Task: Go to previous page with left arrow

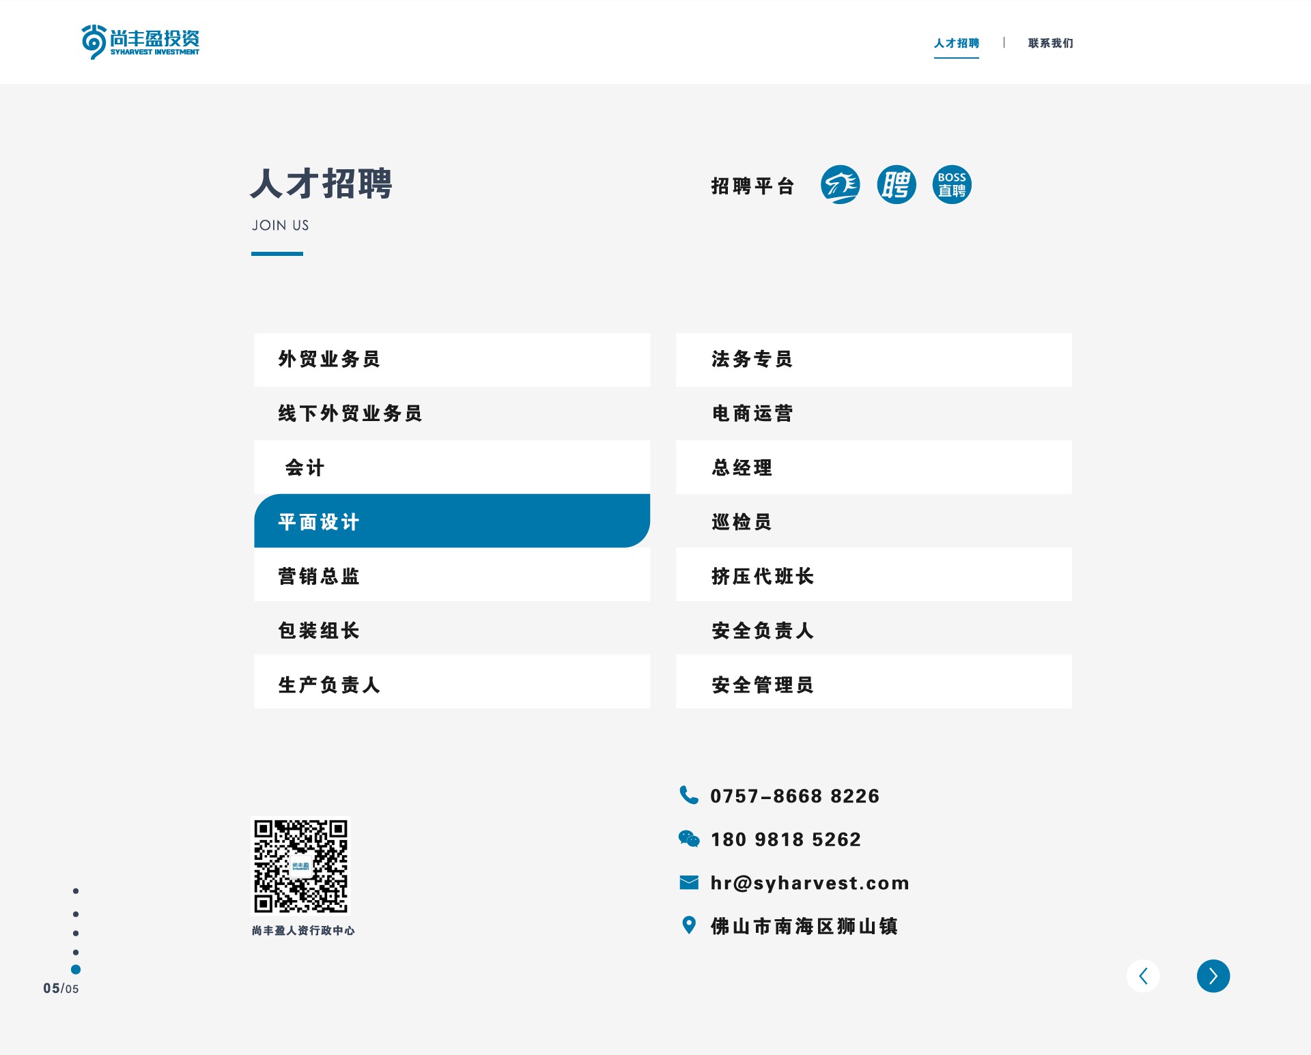Action: pyautogui.click(x=1143, y=976)
